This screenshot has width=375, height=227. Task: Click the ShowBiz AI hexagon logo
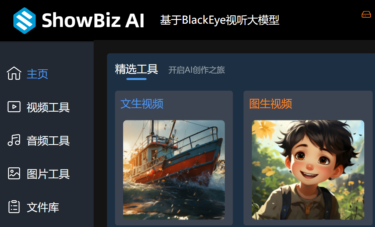click(24, 20)
